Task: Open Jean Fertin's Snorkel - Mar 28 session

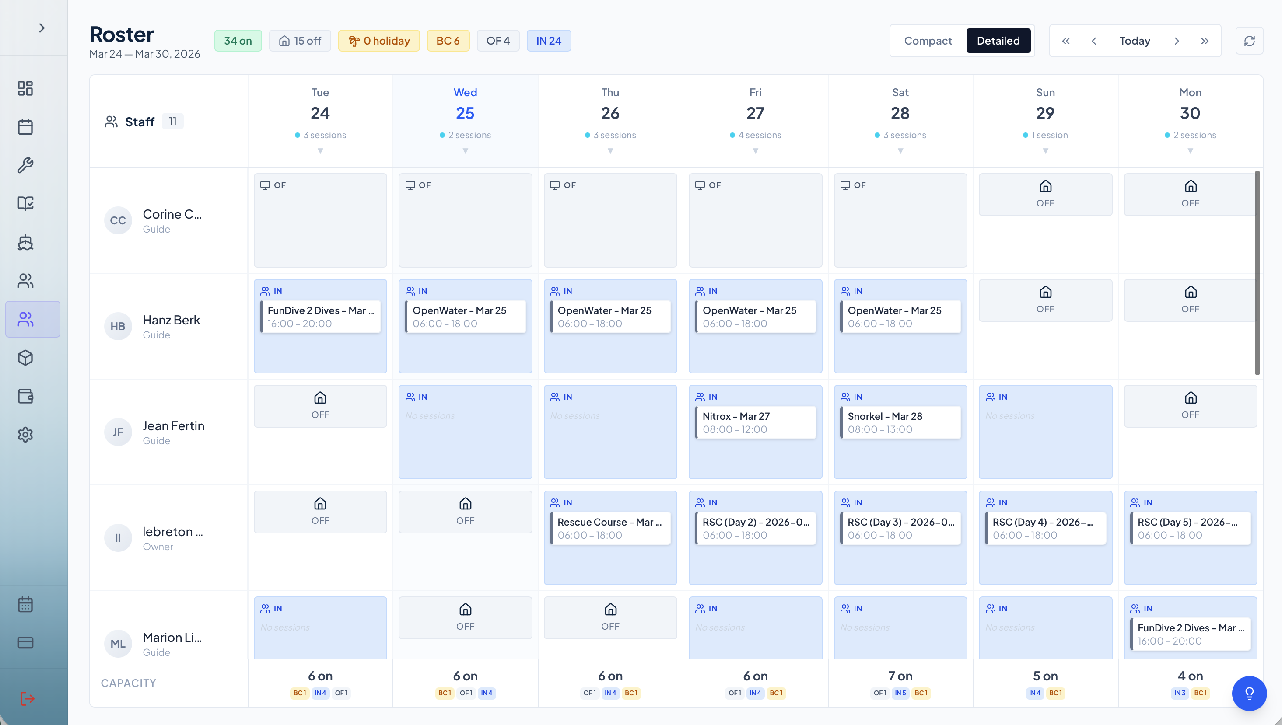Action: [x=900, y=422]
